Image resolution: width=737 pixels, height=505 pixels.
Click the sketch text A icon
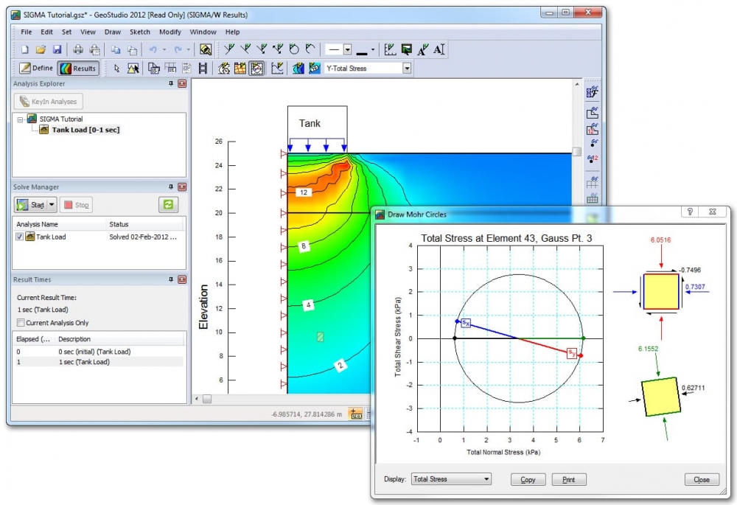[439, 49]
